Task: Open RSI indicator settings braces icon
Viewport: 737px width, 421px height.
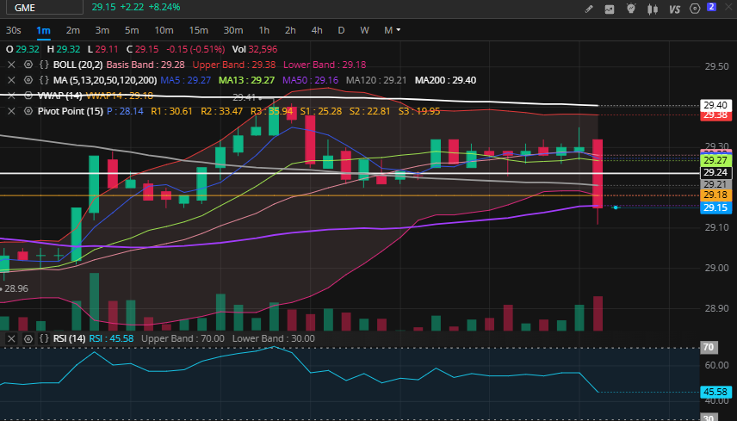Action: (44, 338)
